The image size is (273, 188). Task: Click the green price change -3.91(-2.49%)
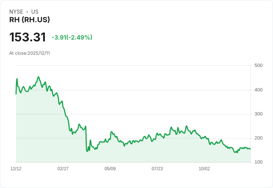click(72, 37)
